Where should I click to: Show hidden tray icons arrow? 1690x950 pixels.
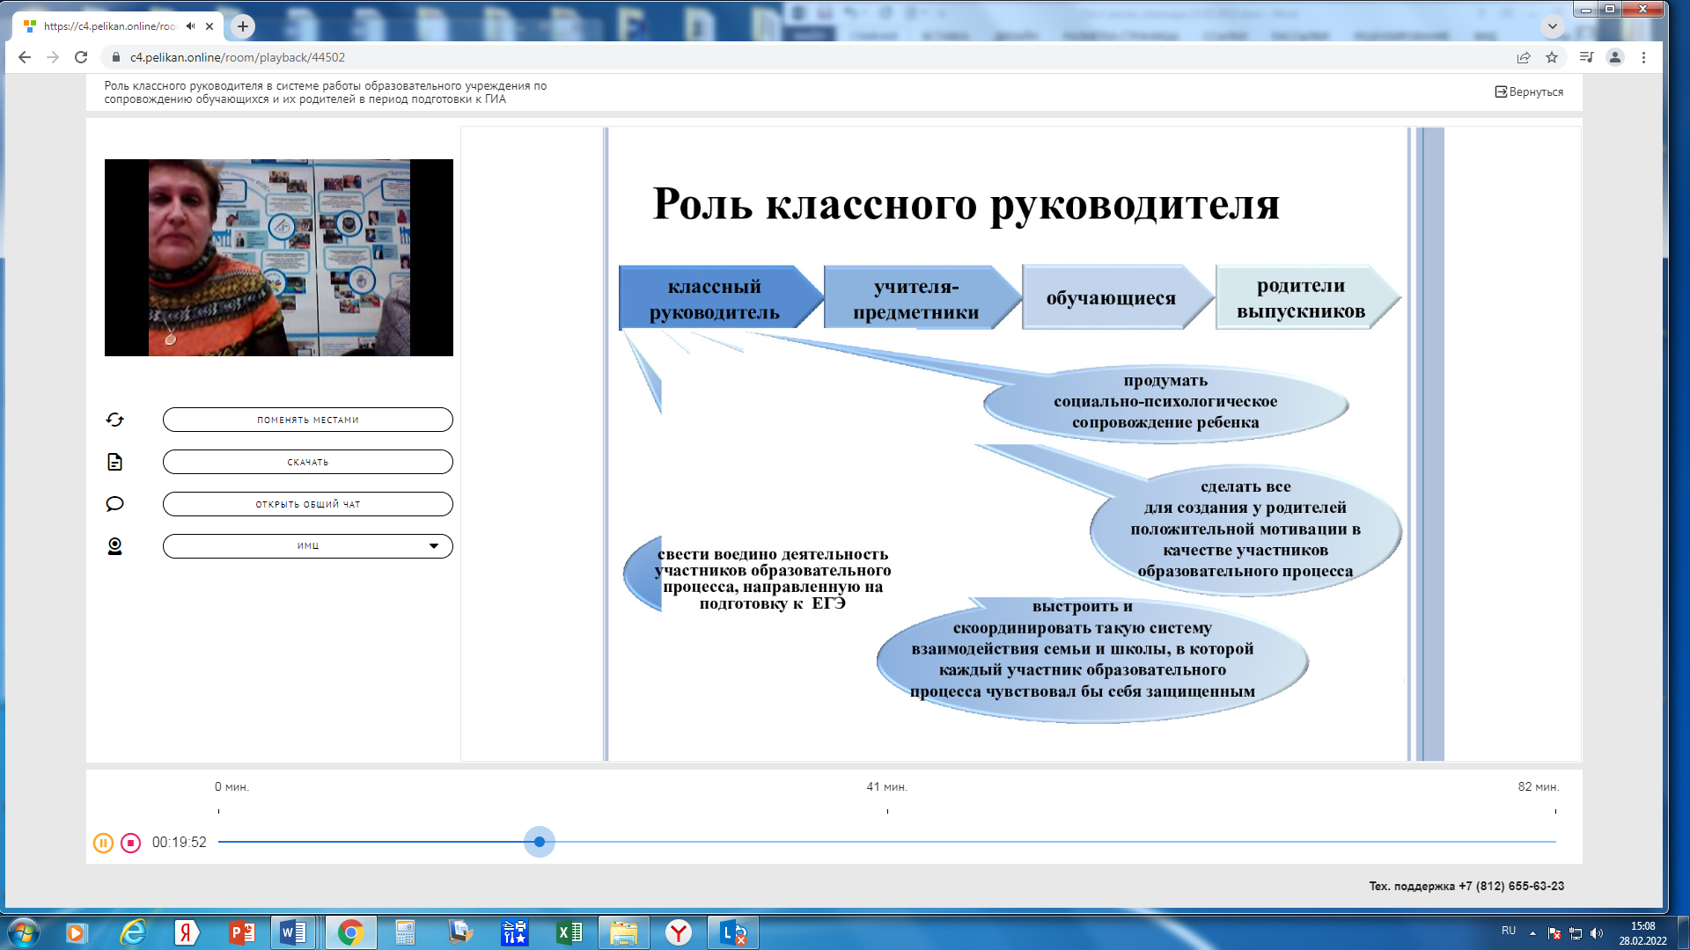(1532, 933)
